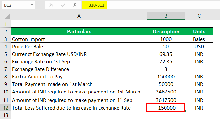Select column B header
Viewport: 220px width, 119px height.
[x=166, y=16]
